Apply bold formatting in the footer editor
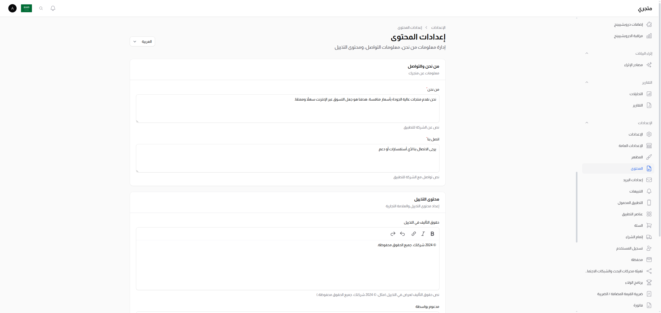This screenshot has height=313, width=661. tap(432, 233)
